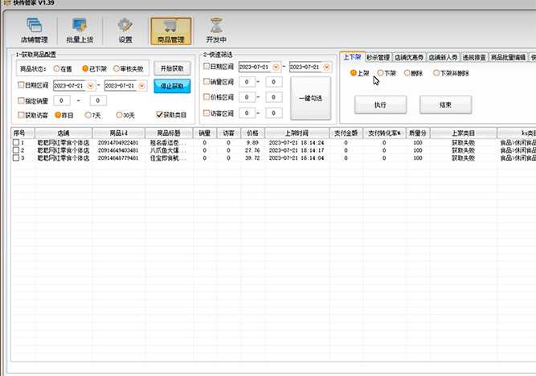Open the 设置 settings gear toolbar icon
Screen dimensions: 536x376
tap(125, 31)
